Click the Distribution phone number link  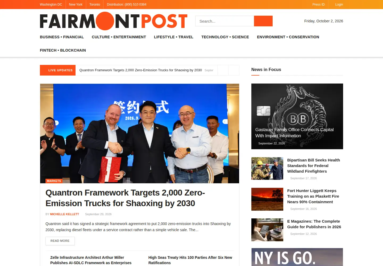[127, 5]
